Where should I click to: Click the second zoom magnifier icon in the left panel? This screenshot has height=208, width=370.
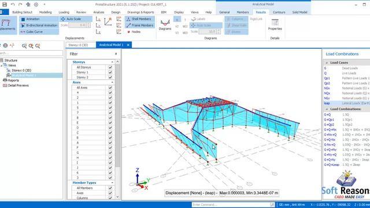[x=31, y=46]
